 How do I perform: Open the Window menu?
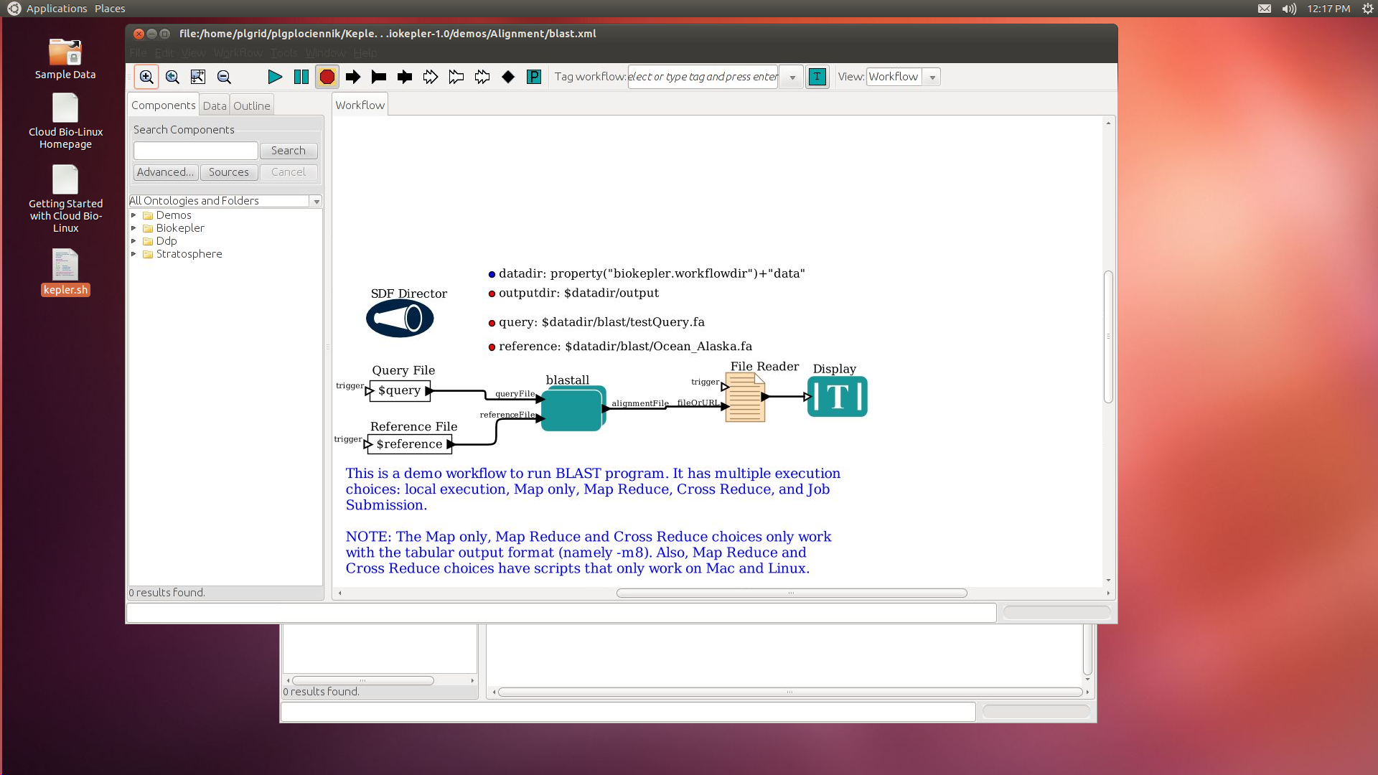pos(325,52)
